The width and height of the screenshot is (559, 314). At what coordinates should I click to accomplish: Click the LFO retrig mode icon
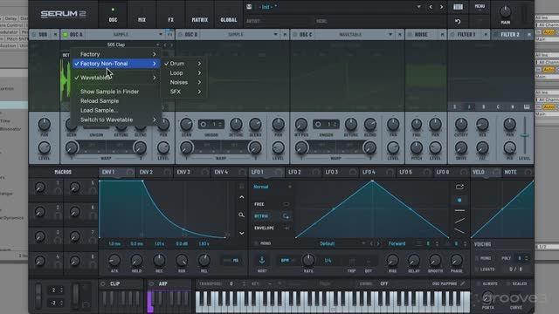coord(286,216)
